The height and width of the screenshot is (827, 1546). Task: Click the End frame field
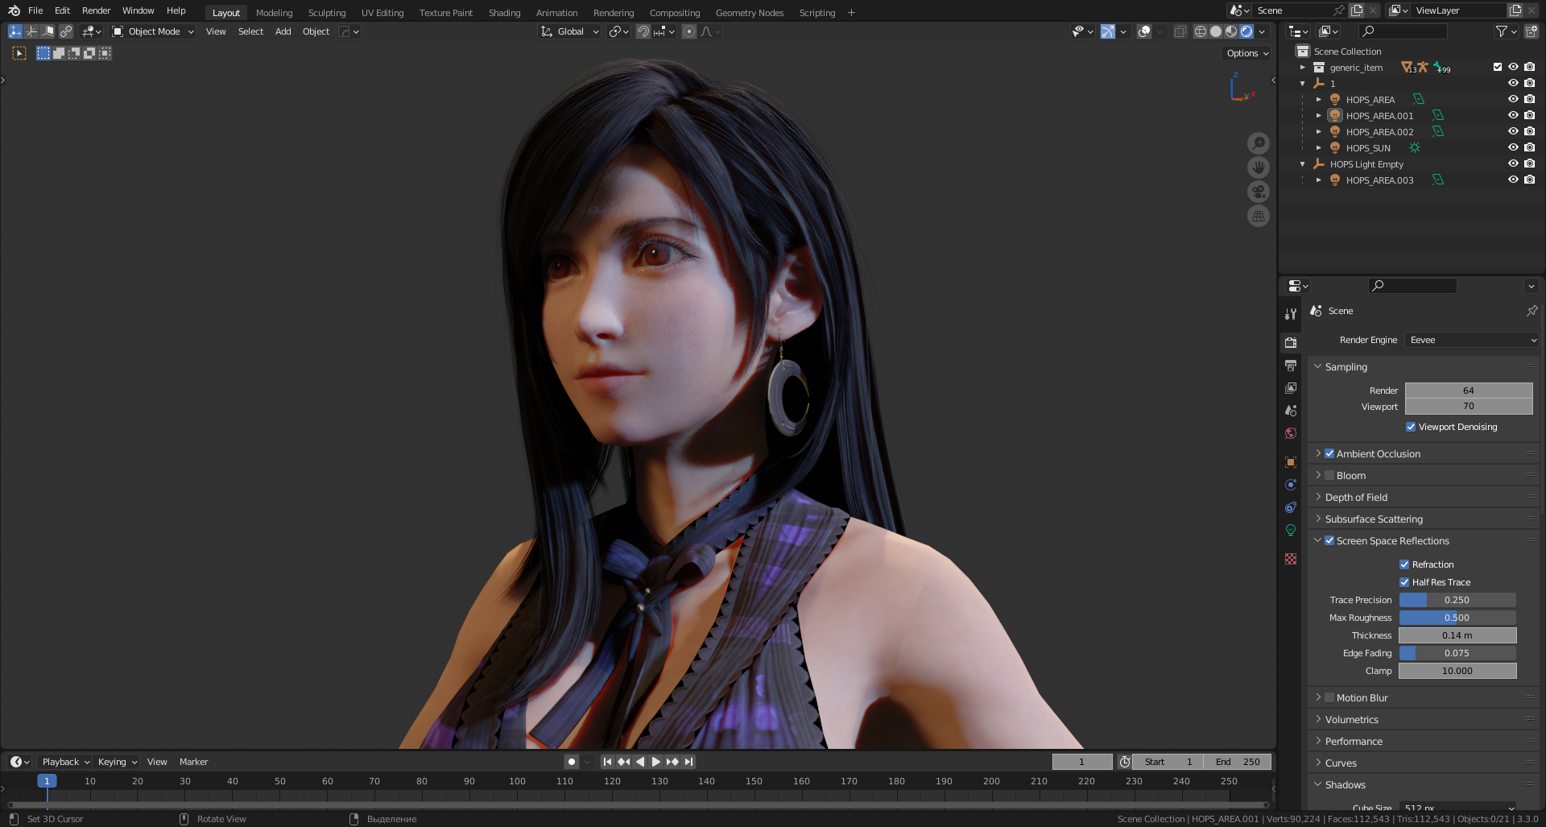tap(1238, 762)
